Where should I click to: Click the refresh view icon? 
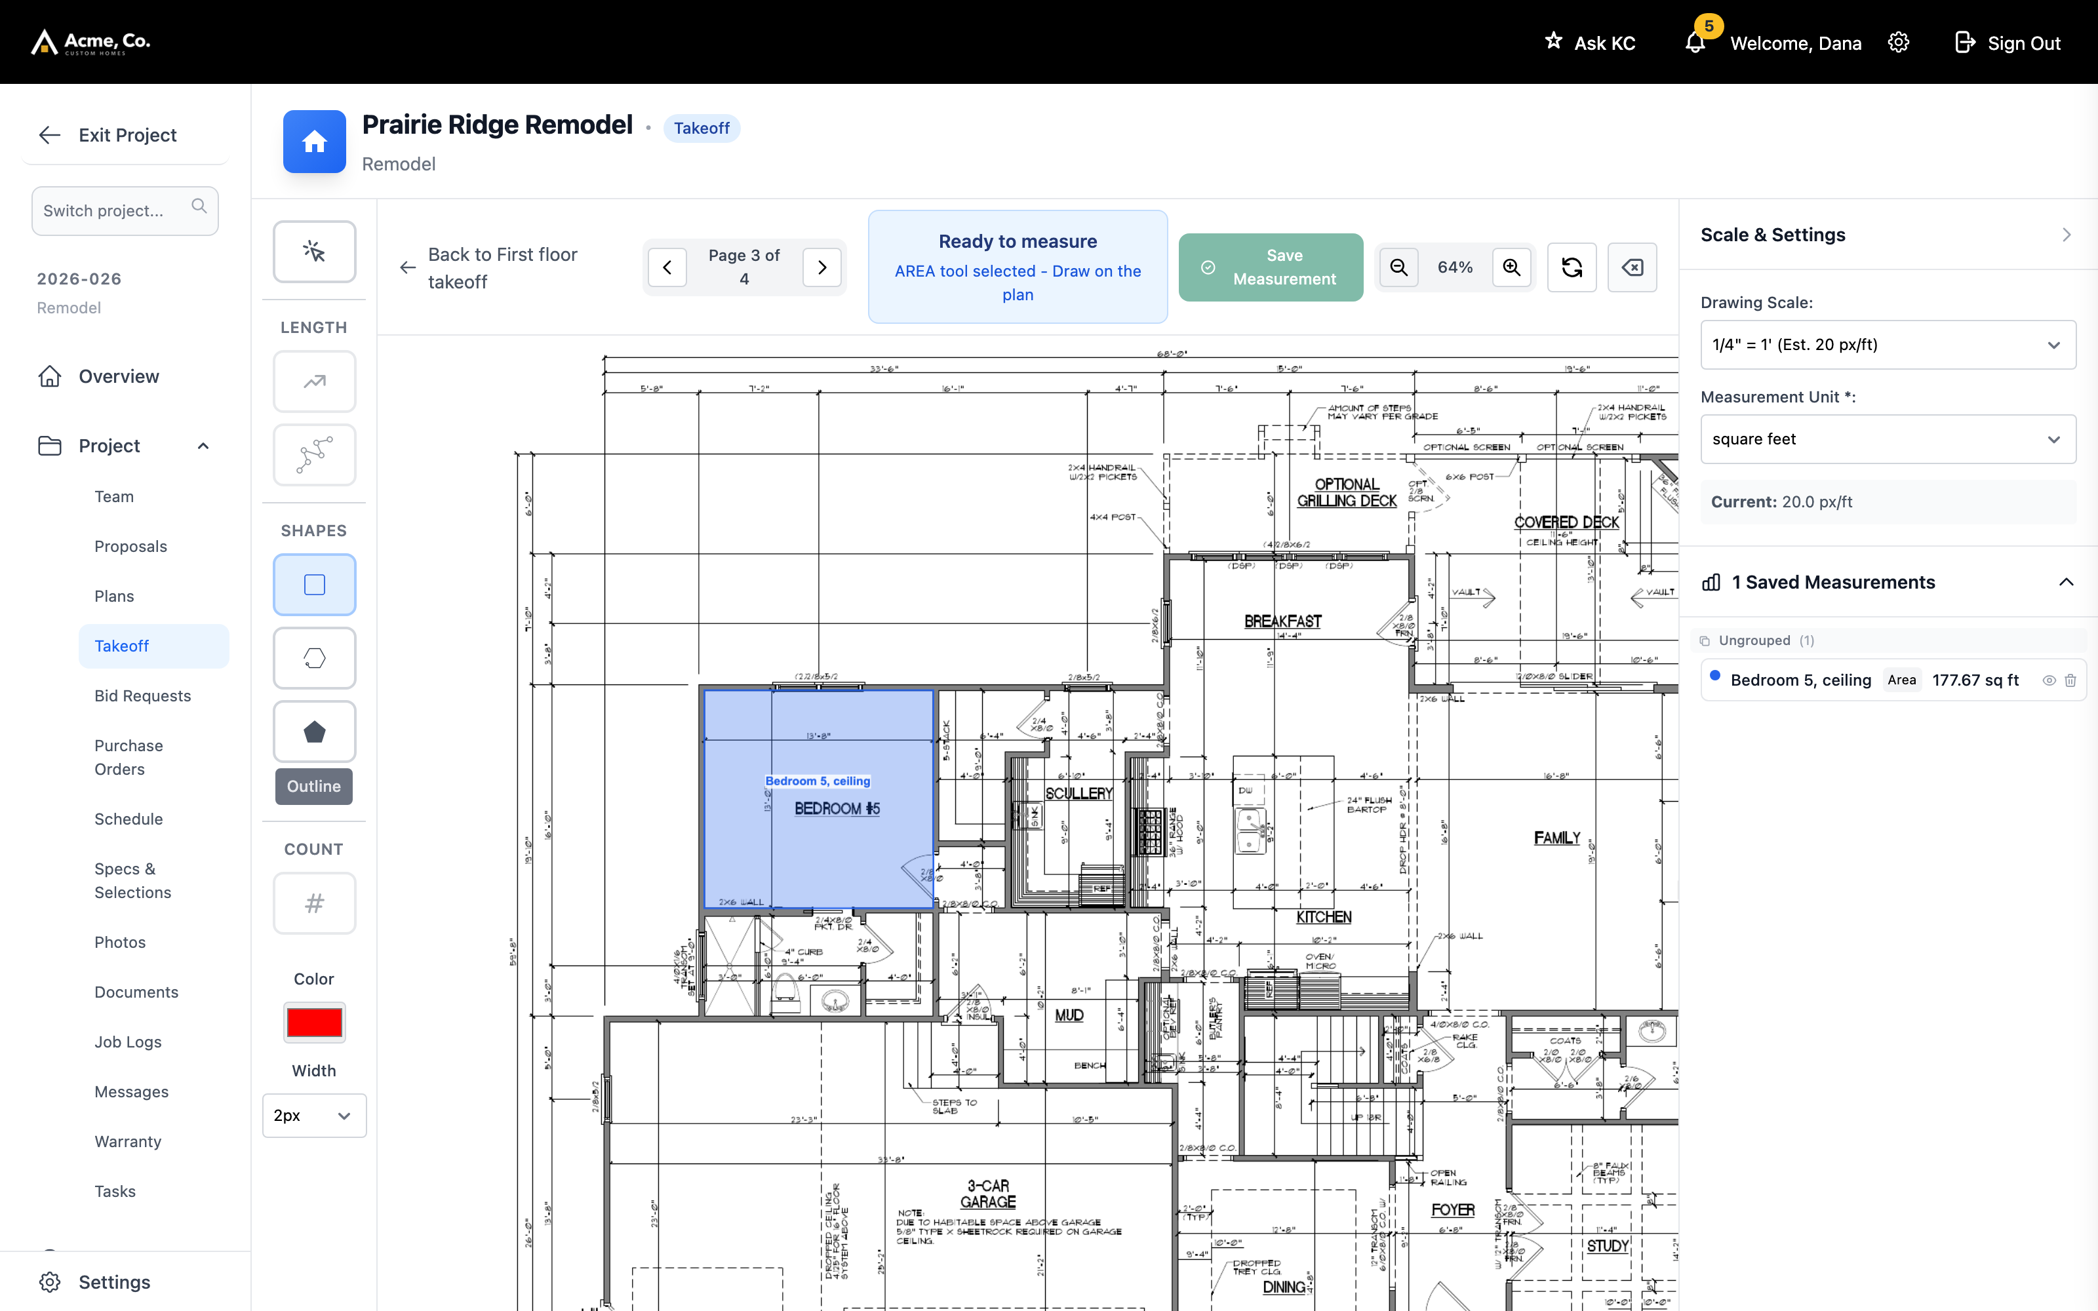[1572, 267]
